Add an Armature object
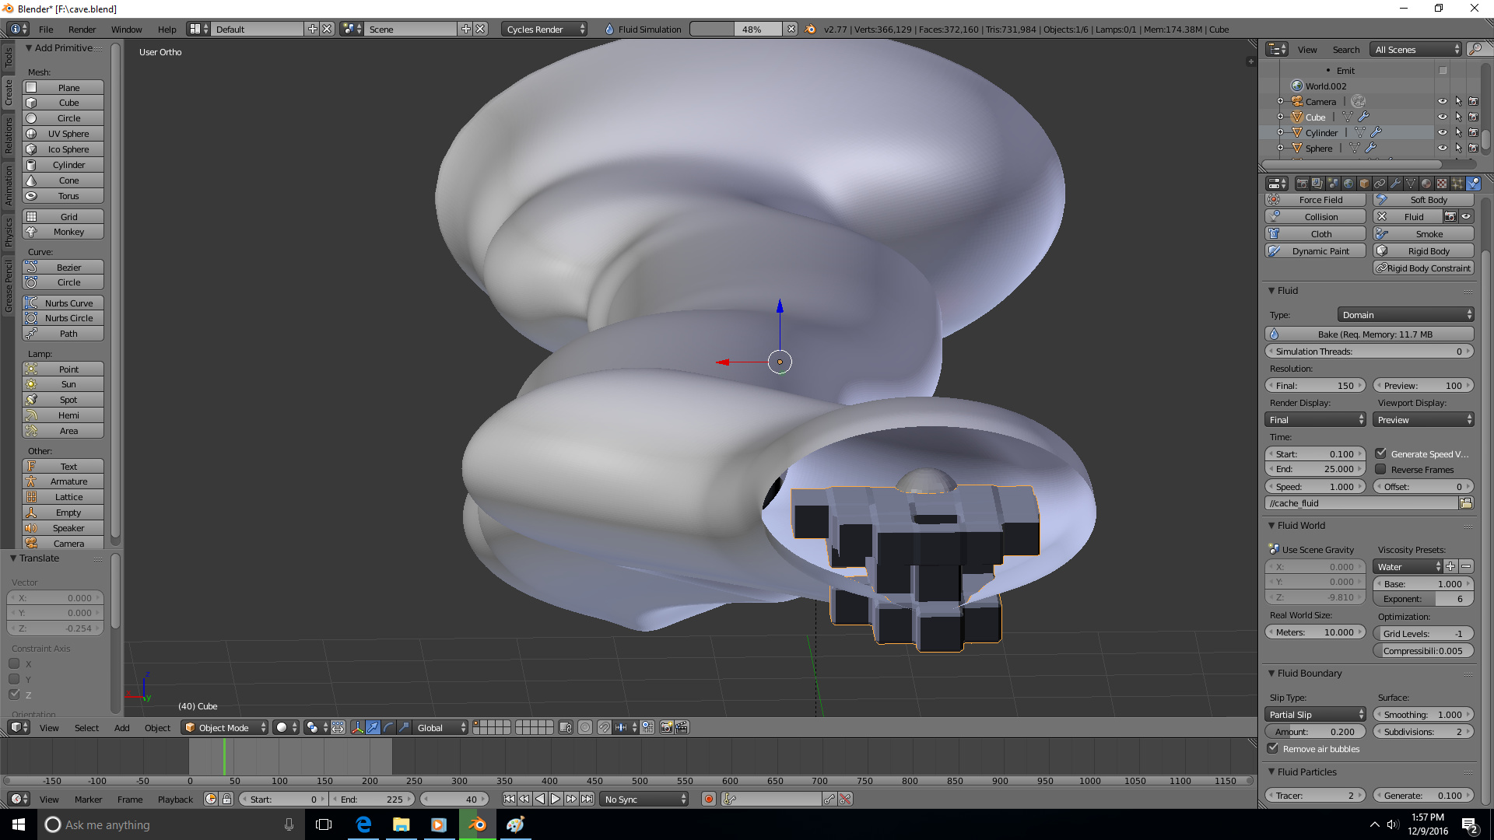Viewport: 1494px width, 840px height. click(x=63, y=481)
